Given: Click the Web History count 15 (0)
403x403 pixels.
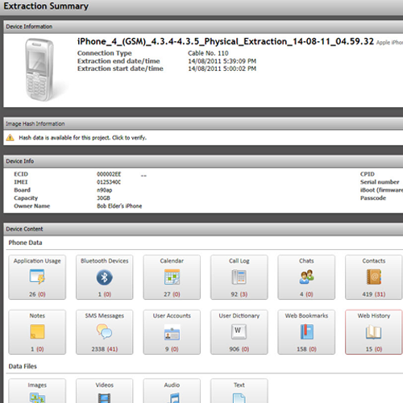Looking at the screenshot, I should (x=374, y=349).
